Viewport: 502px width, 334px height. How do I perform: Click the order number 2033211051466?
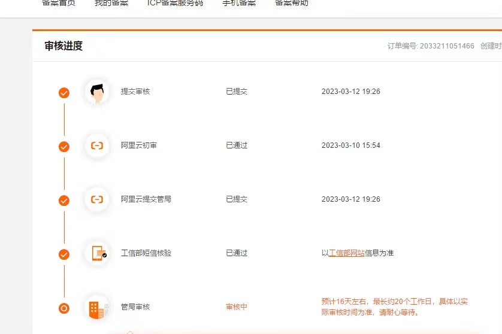coord(447,46)
